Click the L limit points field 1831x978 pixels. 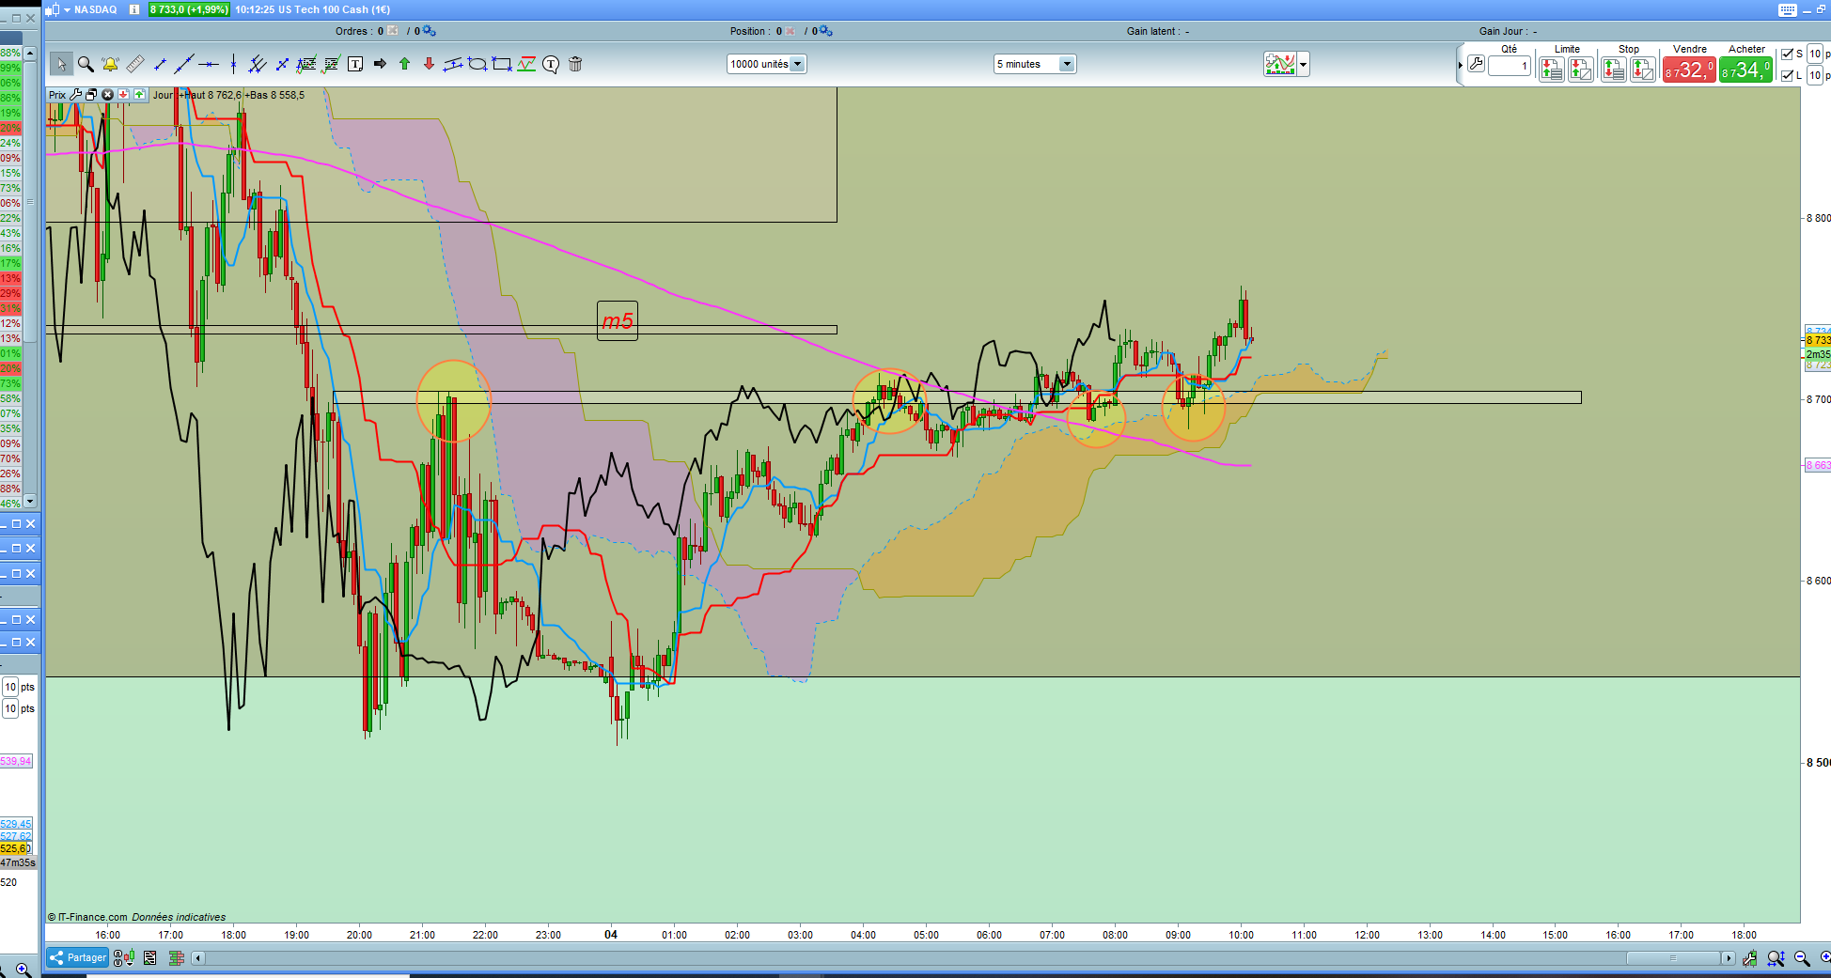(x=1815, y=75)
